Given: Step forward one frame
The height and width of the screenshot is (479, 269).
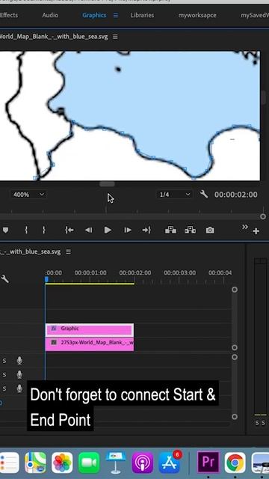Looking at the screenshot, I should pos(128,230).
